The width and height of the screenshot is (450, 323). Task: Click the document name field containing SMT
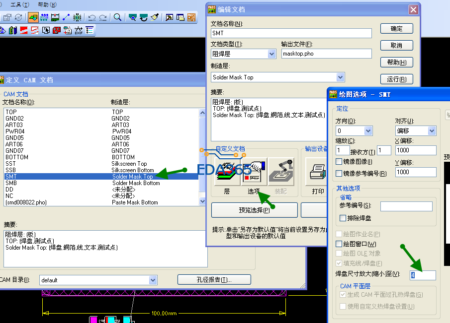pos(291,33)
